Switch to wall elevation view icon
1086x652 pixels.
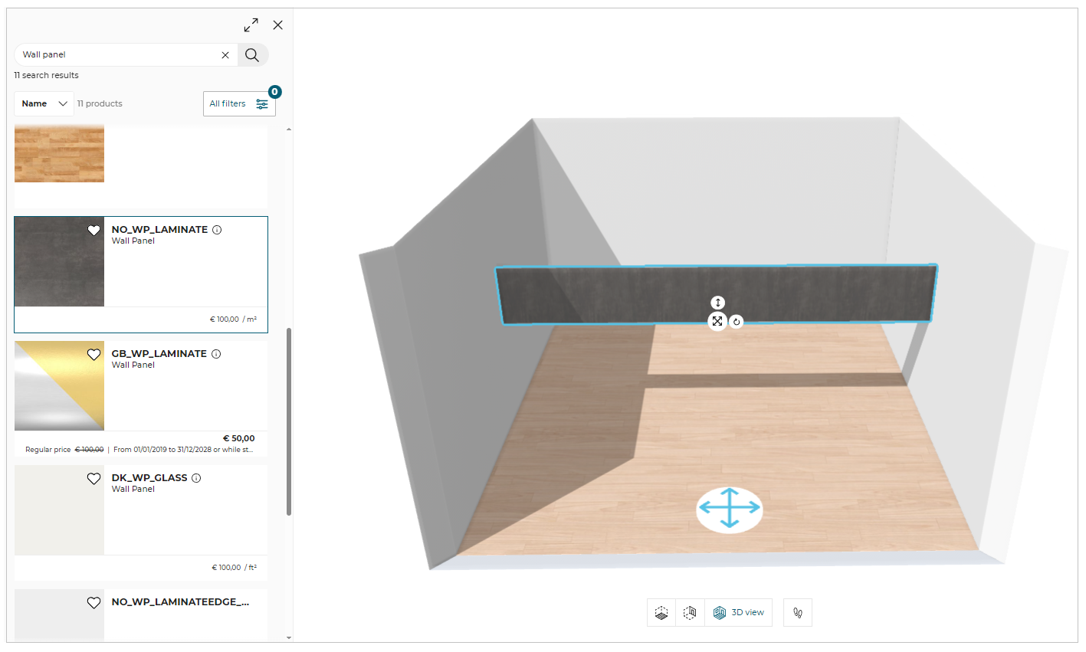[690, 613]
